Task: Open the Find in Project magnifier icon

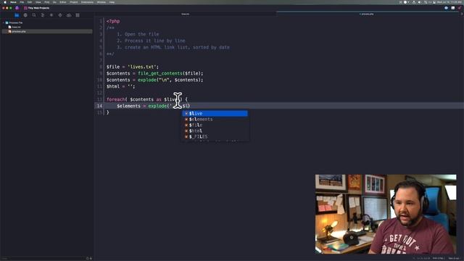Action: click(x=34, y=15)
